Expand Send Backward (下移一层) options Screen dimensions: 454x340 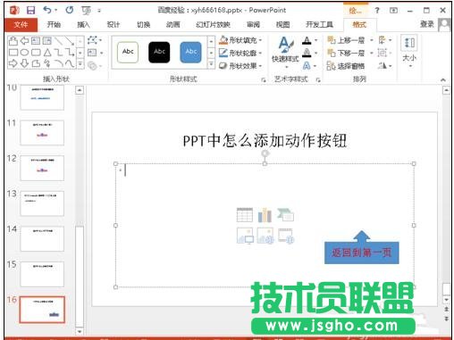click(372, 53)
